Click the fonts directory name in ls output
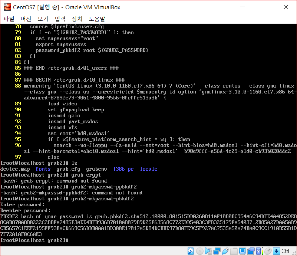297x256 pixels. (x=43, y=169)
